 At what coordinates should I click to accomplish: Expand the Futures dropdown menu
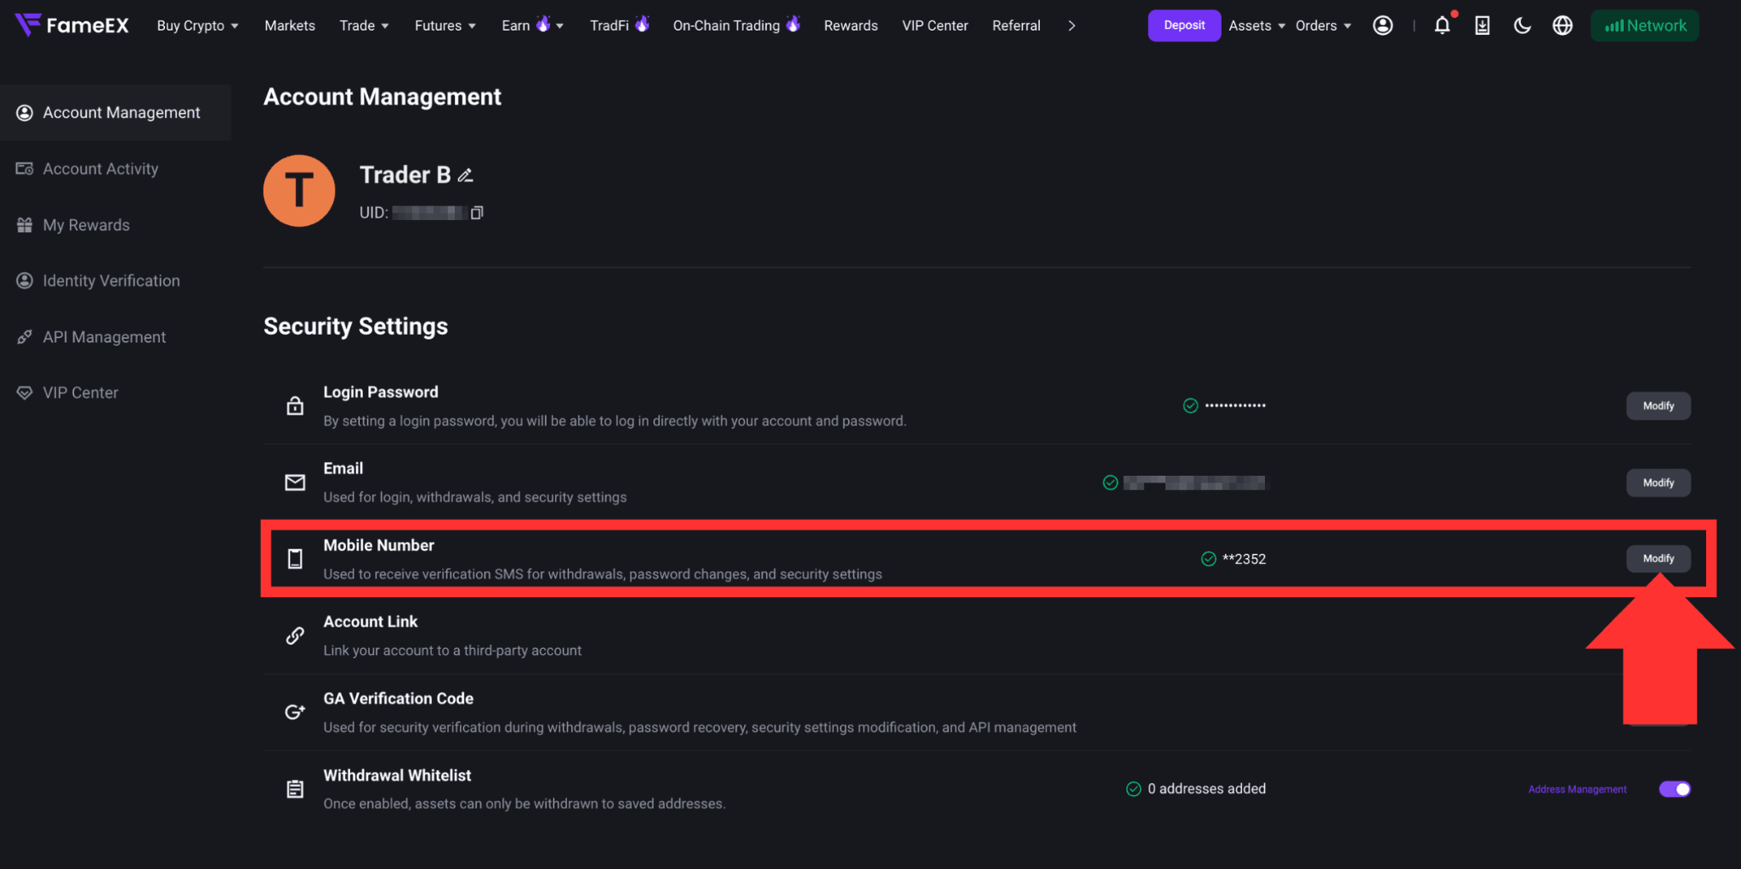[x=445, y=25]
